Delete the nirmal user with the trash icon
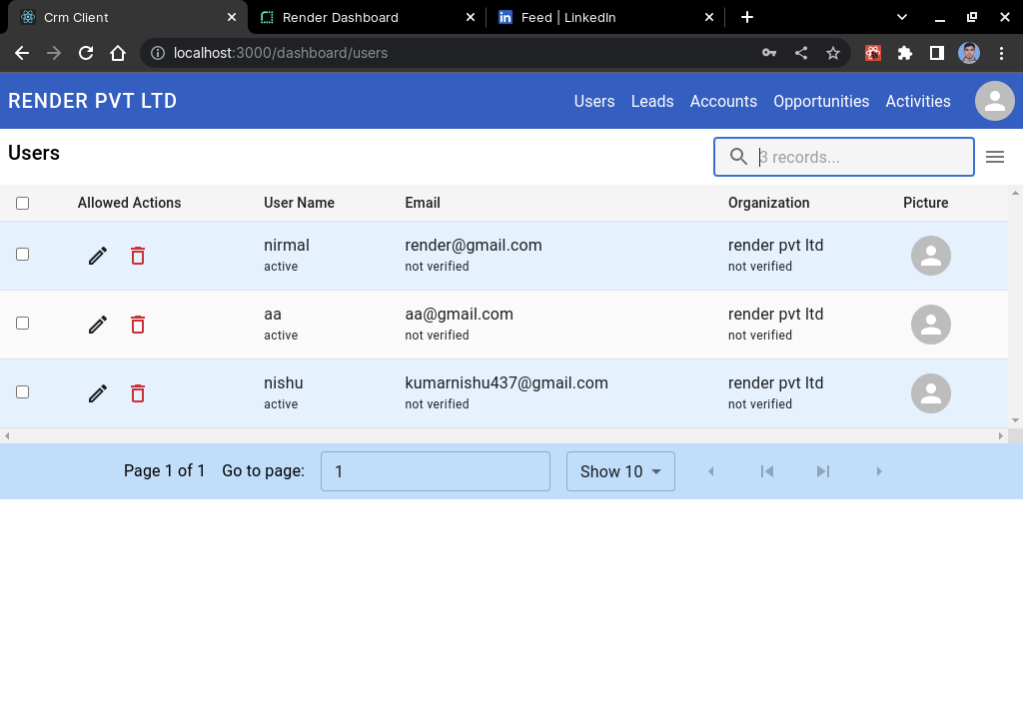The width and height of the screenshot is (1023, 719). point(138,256)
